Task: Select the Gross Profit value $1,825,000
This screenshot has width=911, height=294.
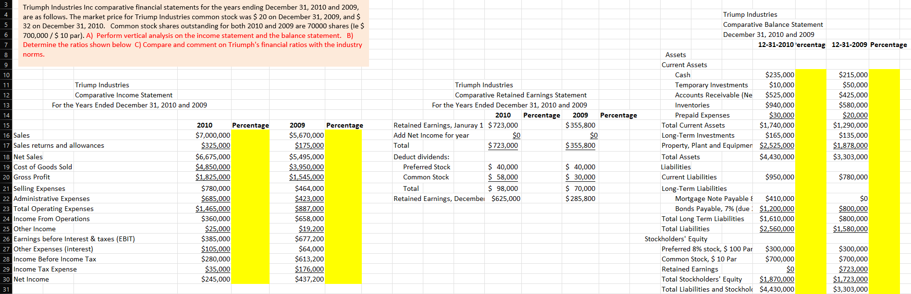Action: [x=212, y=177]
